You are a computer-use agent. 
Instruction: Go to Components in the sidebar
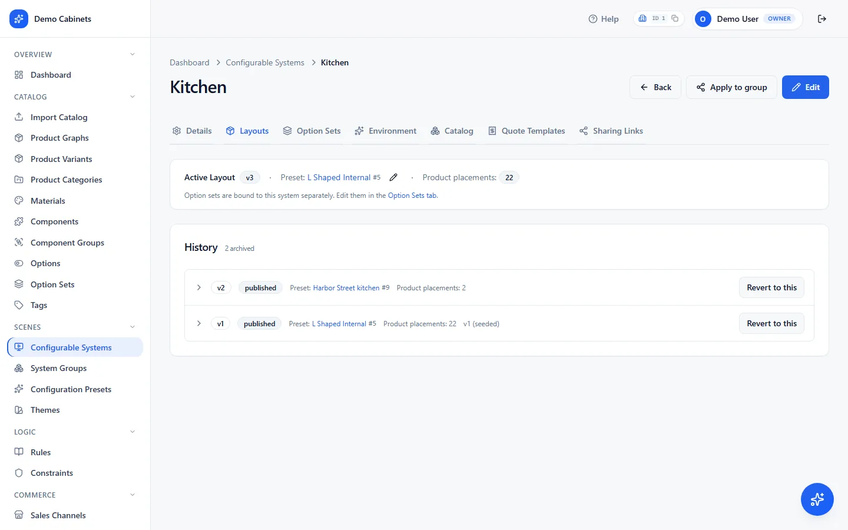[x=75, y=221]
